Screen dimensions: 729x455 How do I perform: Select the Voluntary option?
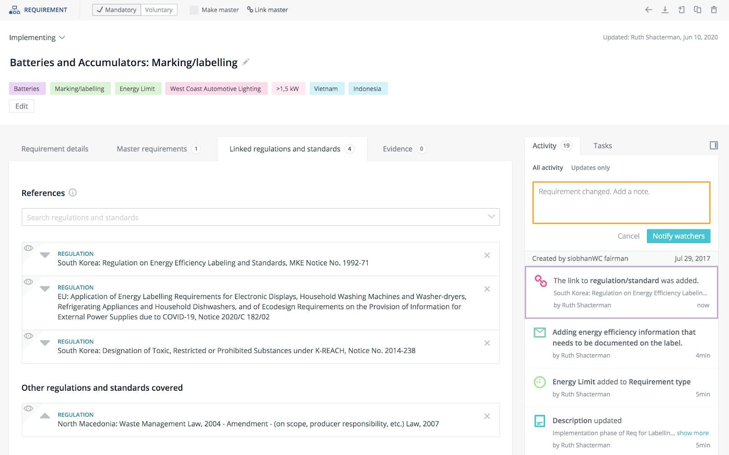pos(159,10)
